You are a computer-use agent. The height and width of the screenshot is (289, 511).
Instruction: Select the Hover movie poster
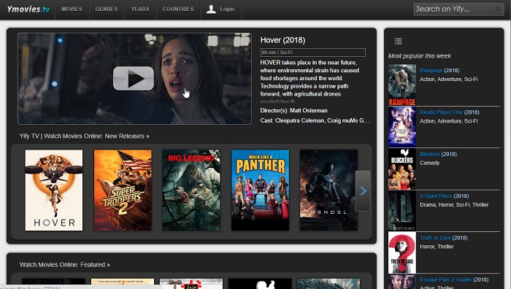coord(54,190)
